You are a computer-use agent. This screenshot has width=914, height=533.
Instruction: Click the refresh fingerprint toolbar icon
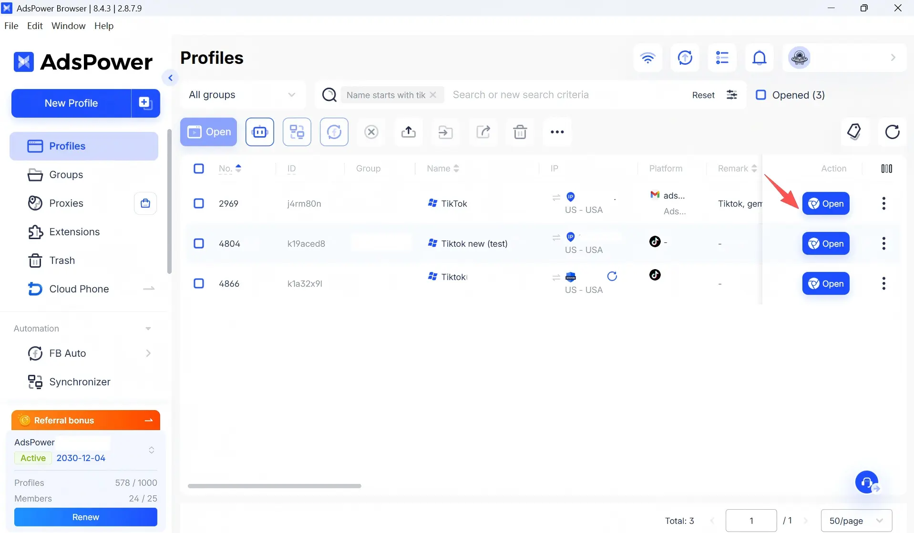click(x=334, y=132)
